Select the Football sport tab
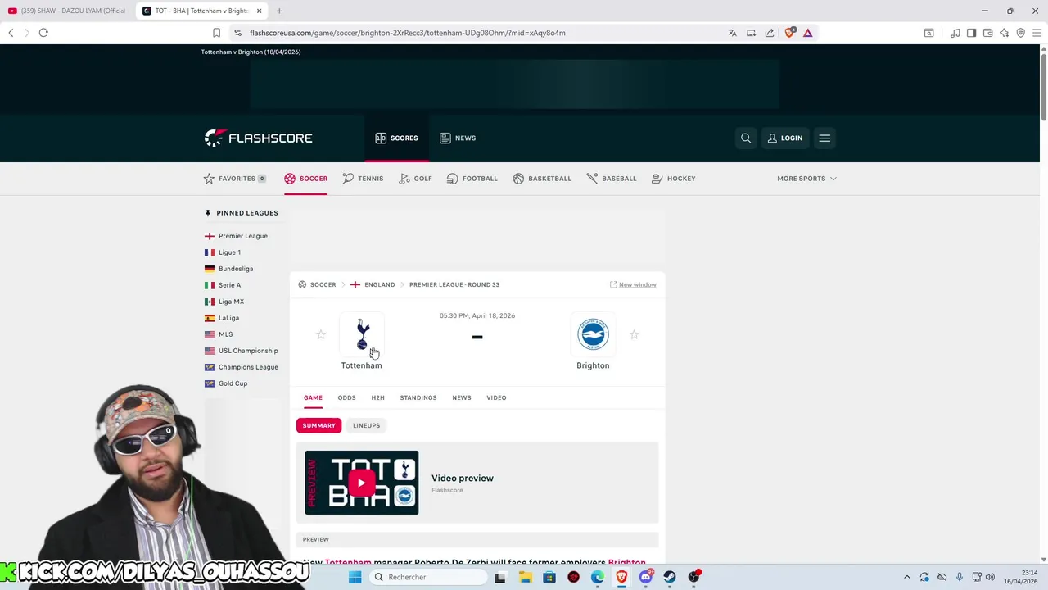Viewport: 1048px width, 590px height. tap(472, 179)
